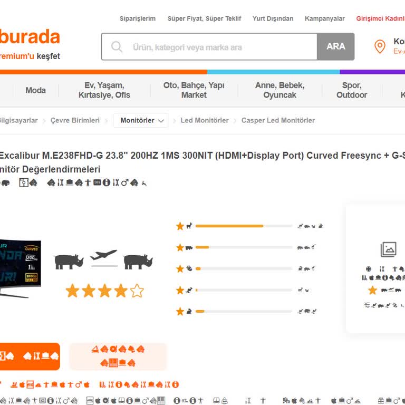The image size is (405, 405).
Task: Click the third rating distribution bar
Action: (x=244, y=268)
